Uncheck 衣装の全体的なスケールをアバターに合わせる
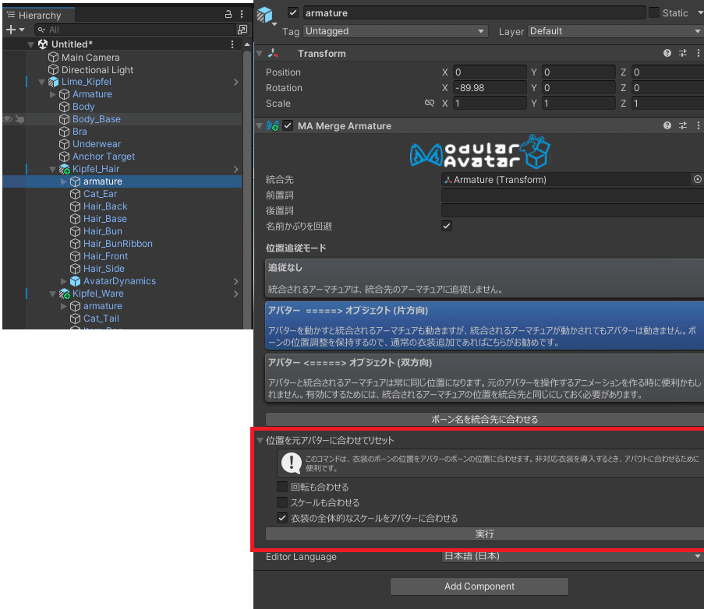Screen dimensions: 704x609 coord(281,517)
